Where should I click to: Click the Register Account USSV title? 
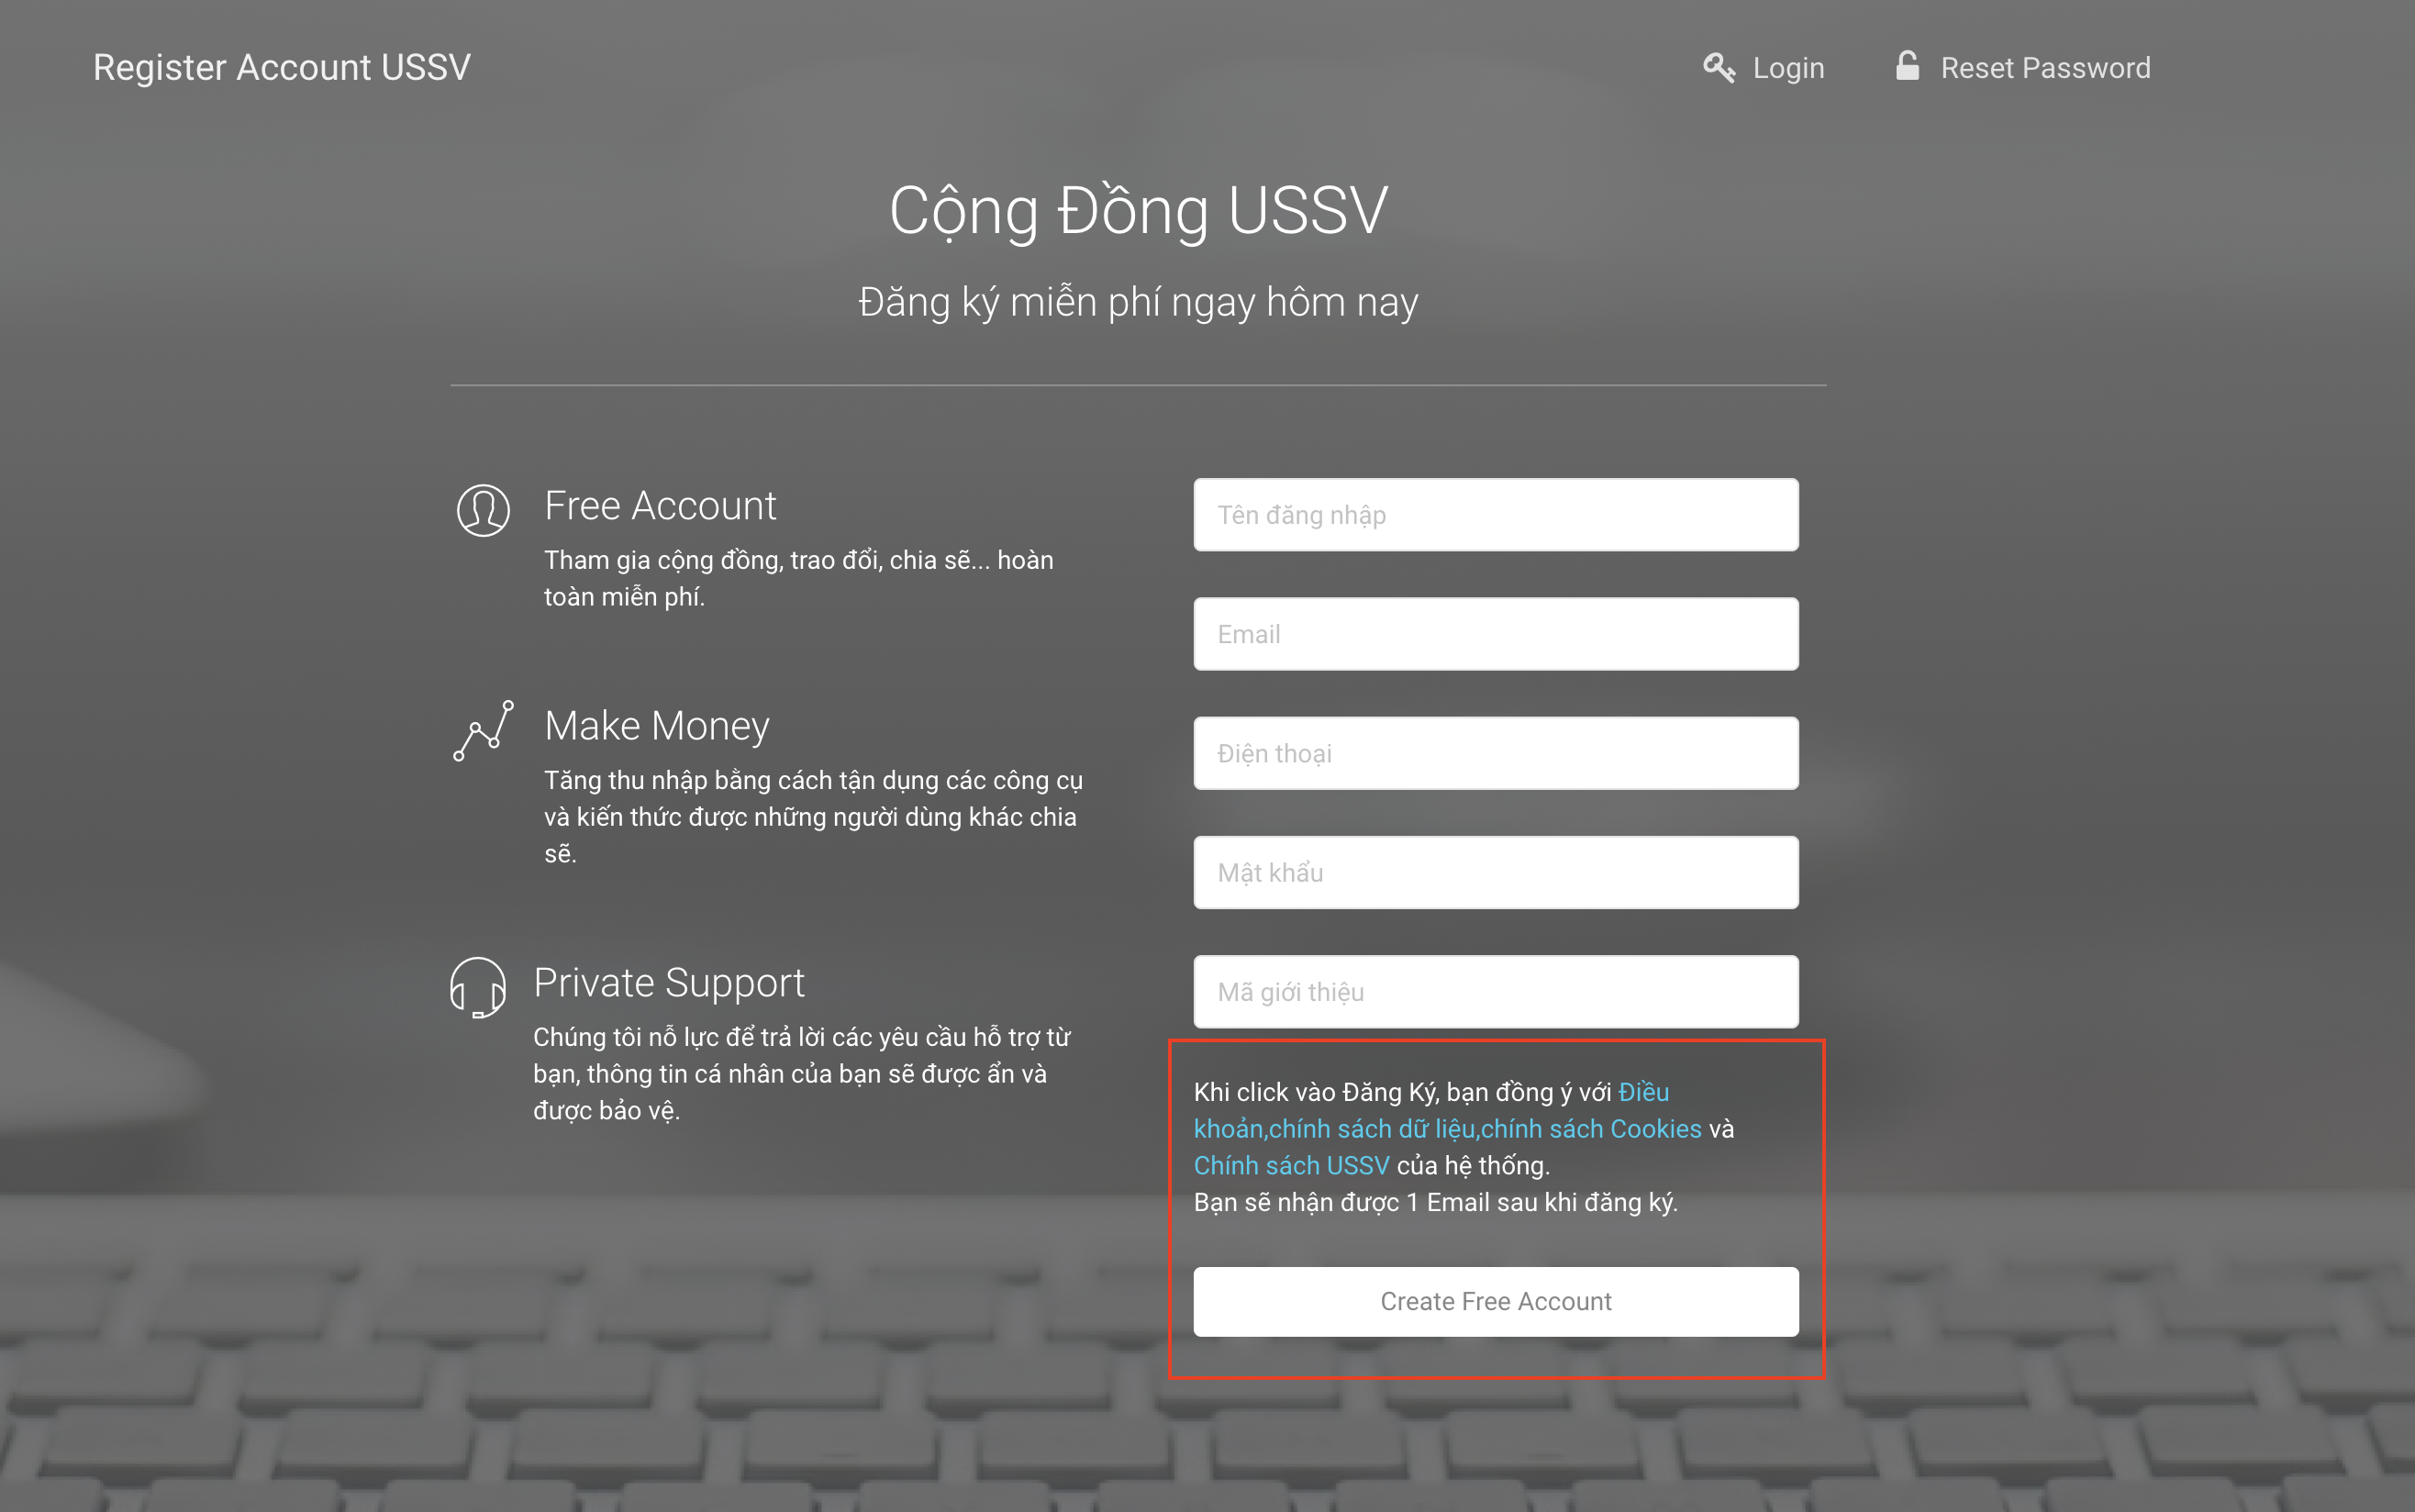click(x=282, y=67)
